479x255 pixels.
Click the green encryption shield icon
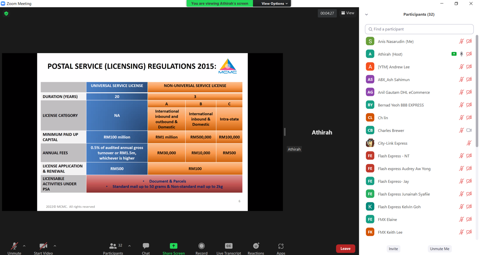6,13
